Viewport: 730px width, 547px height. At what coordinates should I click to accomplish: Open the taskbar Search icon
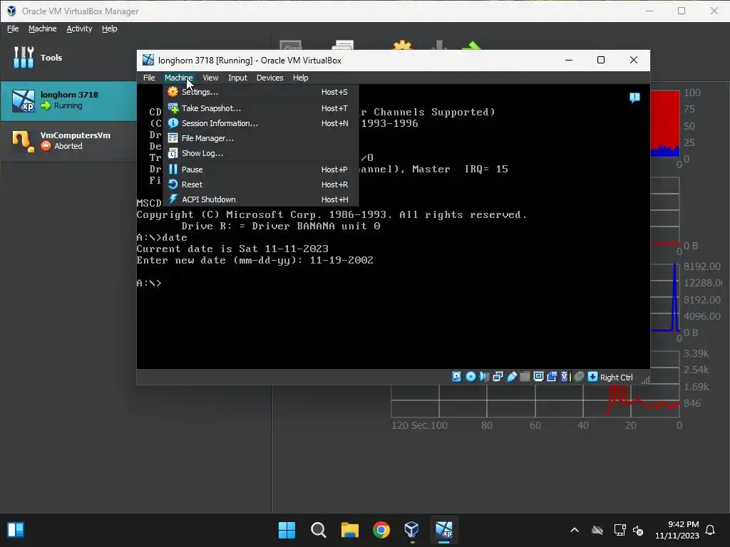[x=319, y=530]
